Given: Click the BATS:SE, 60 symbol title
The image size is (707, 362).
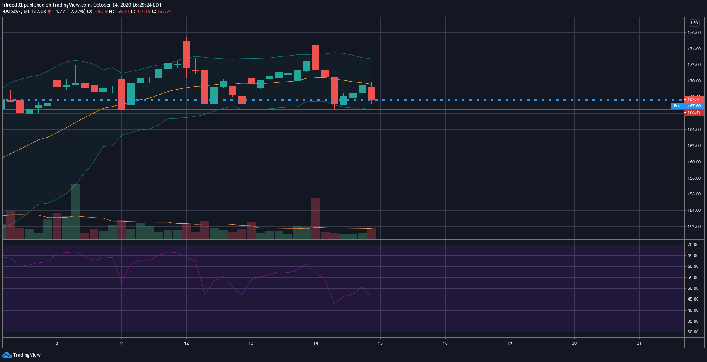Looking at the screenshot, I should 15,12.
